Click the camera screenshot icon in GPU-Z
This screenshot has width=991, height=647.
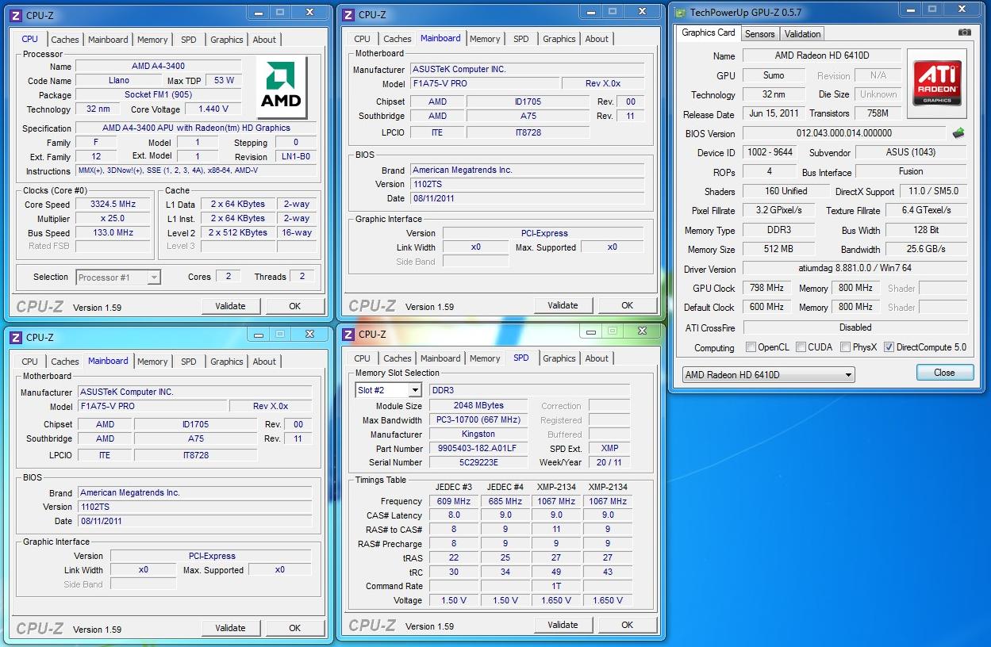[x=964, y=33]
